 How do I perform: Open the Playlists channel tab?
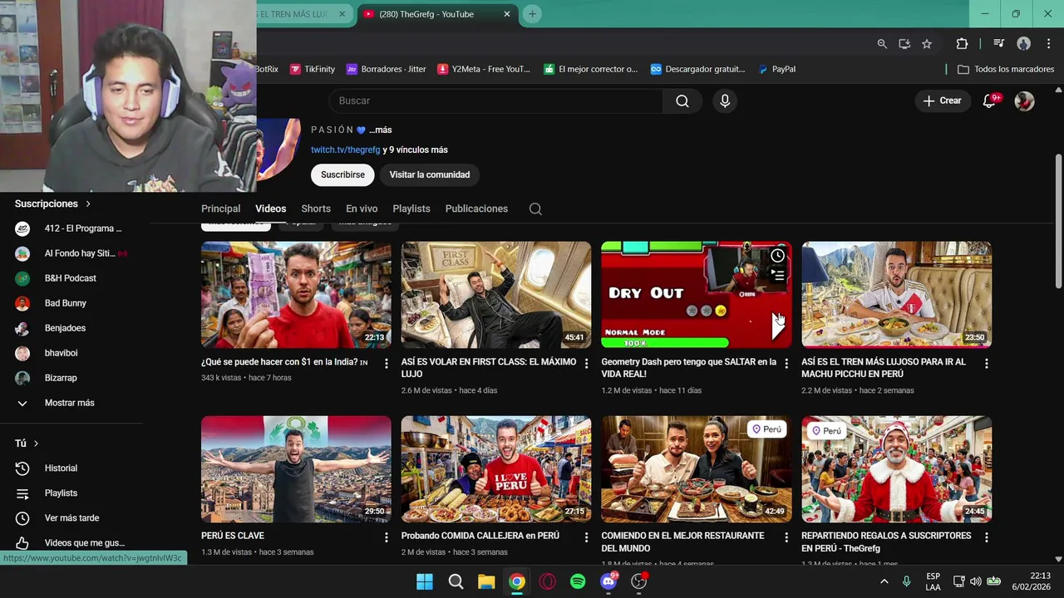411,208
